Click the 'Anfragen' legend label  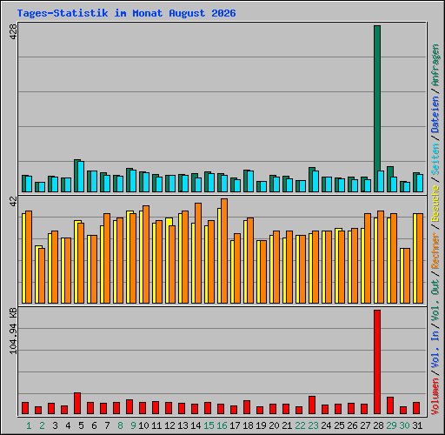(435, 65)
